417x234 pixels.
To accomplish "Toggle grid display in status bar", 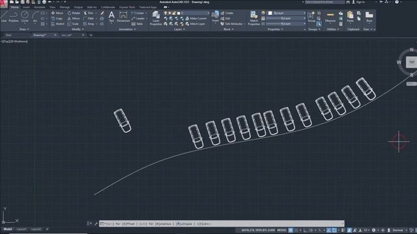I will (x=291, y=230).
